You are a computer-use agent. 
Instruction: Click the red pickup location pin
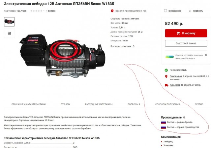click(x=166, y=76)
